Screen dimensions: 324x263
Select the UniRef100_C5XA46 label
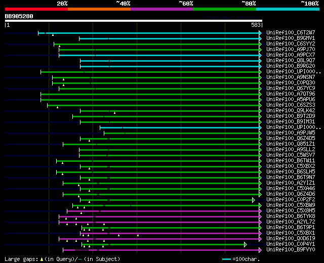tap(291, 189)
